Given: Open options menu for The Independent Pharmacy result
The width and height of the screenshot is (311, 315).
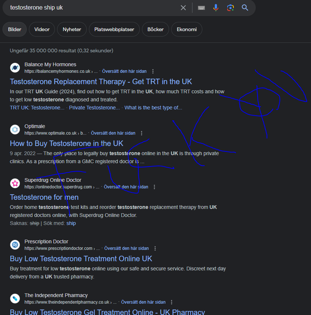Looking at the screenshot, I should (x=171, y=302).
